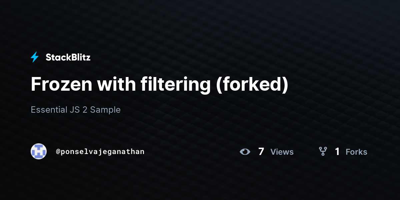Click the "(forked)" text in the title
The image size is (400, 200).
[x=252, y=85]
